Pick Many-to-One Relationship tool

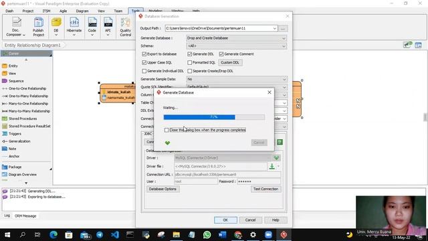click(x=28, y=104)
